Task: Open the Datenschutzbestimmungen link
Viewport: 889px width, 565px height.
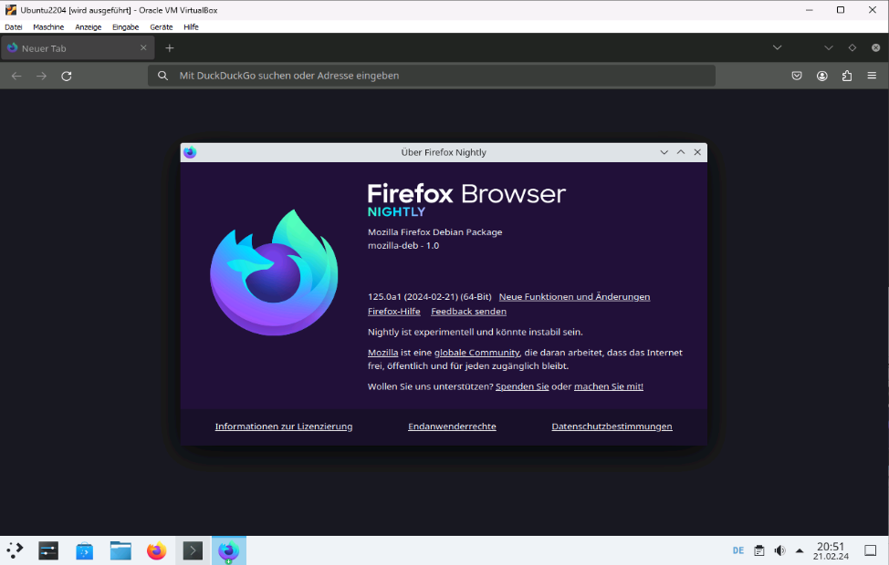Action: tap(612, 426)
